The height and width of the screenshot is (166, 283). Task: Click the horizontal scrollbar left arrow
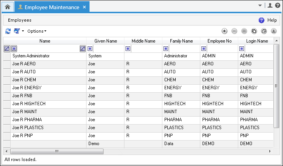pos(7,151)
